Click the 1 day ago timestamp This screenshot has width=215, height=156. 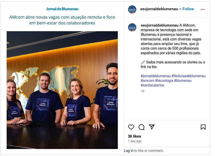click(135, 141)
